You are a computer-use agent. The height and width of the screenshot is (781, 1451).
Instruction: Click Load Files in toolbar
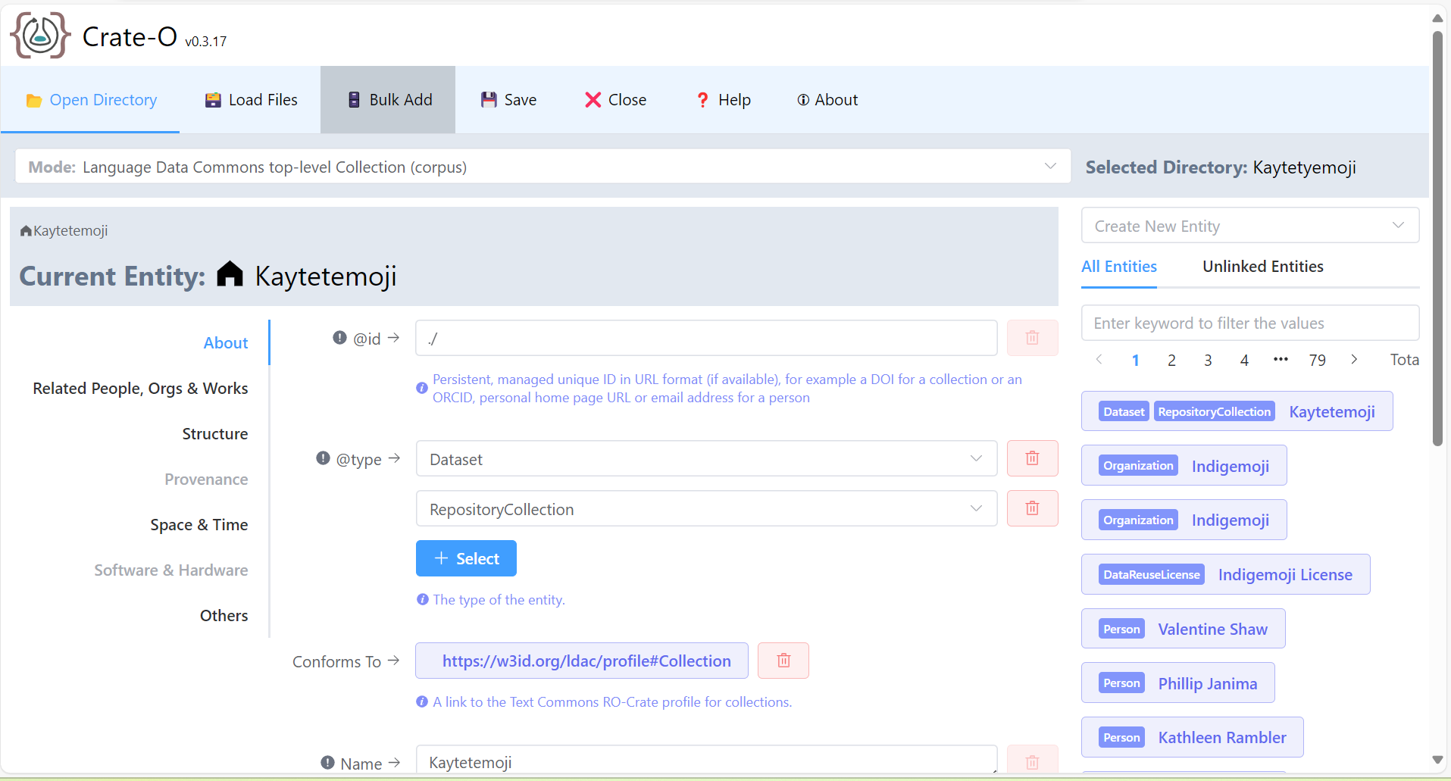point(251,100)
